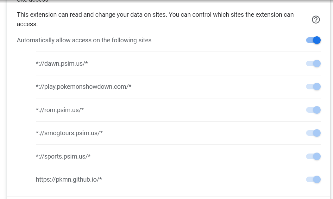Turn off pkmn.github.io access toggle
Image resolution: width=333 pixels, height=199 pixels.
(x=313, y=179)
